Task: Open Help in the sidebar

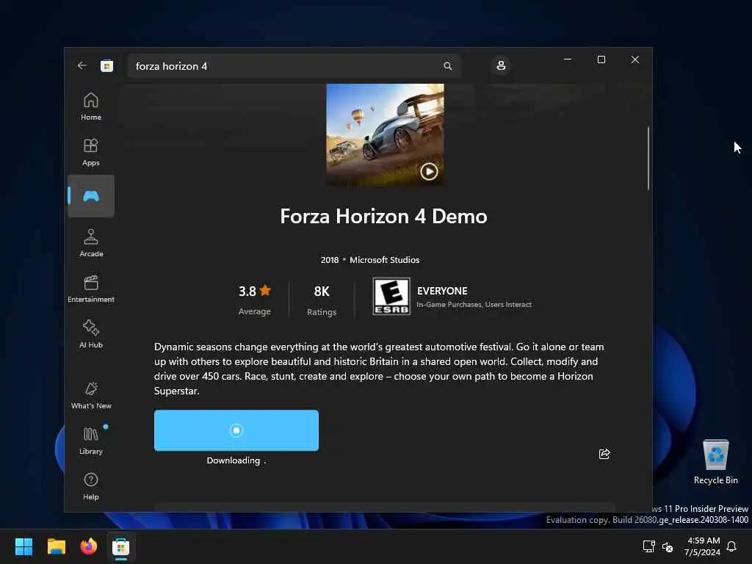Action: (91, 486)
